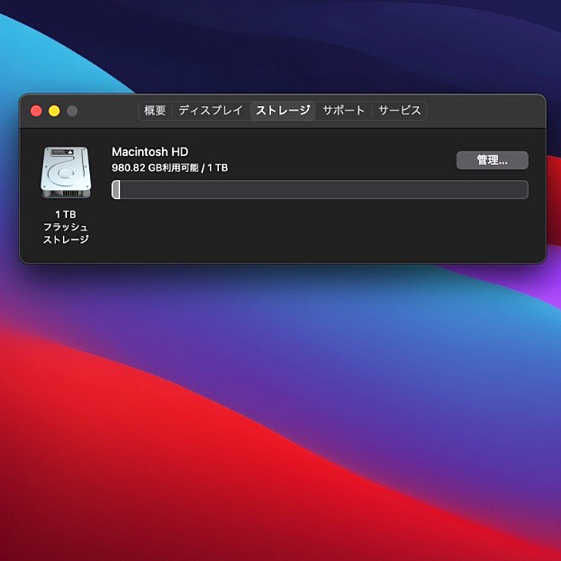
Task: Minimize the window using the yellow button
Action: (x=54, y=111)
